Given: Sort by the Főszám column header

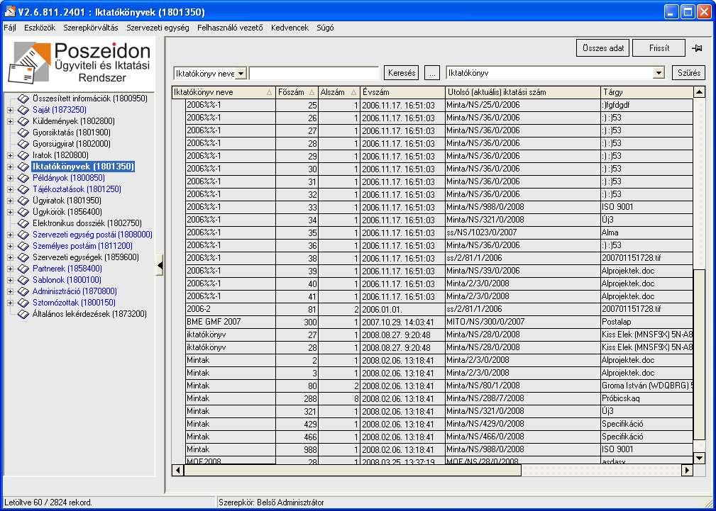Looking at the screenshot, I should pyautogui.click(x=297, y=93).
